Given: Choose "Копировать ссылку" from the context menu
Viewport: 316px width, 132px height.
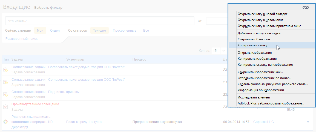Looking at the screenshot, I should tap(252, 45).
